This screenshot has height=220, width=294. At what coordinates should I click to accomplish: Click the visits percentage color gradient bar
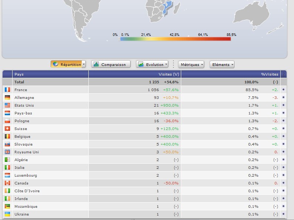pos(175,39)
